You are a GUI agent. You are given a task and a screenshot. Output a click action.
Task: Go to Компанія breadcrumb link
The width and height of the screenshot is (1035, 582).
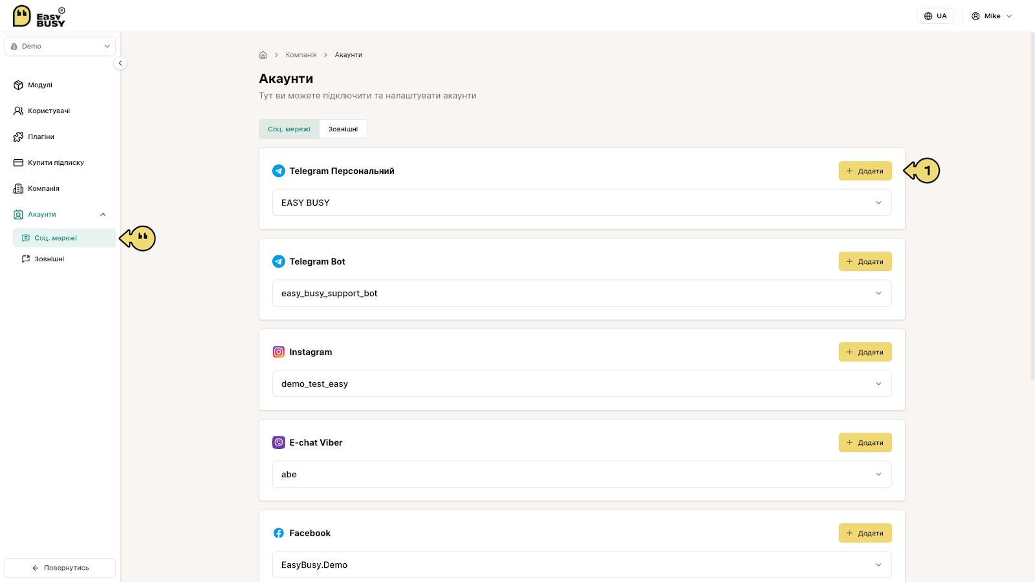tap(301, 55)
